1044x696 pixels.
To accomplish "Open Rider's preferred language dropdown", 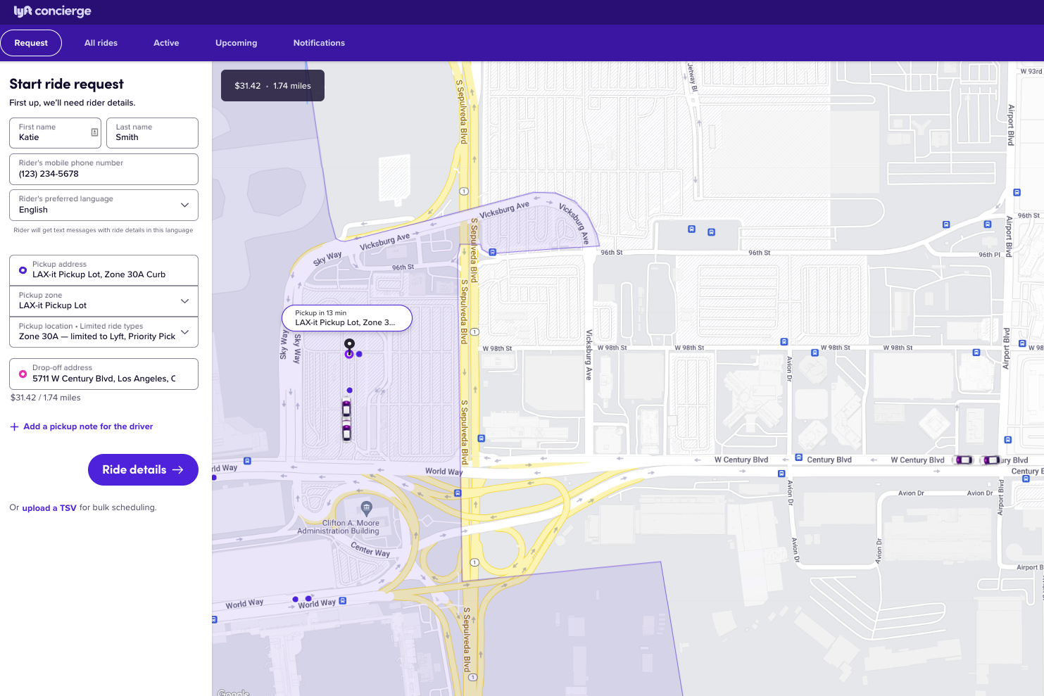I will pyautogui.click(x=103, y=205).
